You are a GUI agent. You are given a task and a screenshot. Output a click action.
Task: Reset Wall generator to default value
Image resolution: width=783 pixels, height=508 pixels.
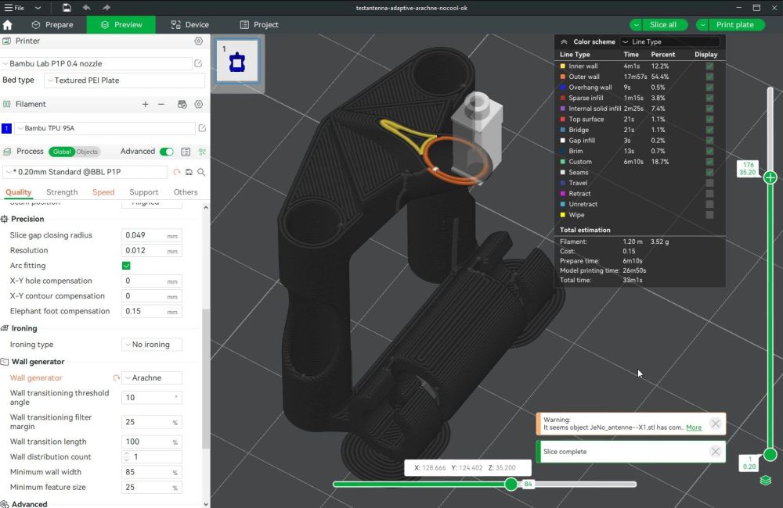click(x=117, y=378)
